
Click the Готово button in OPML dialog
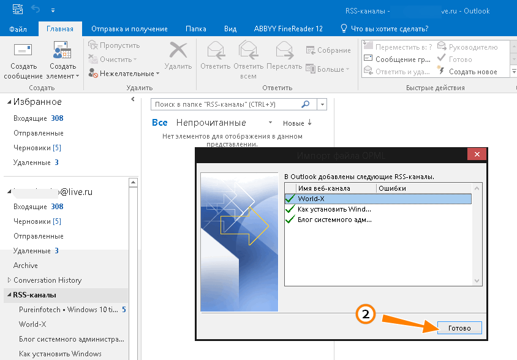pyautogui.click(x=459, y=328)
